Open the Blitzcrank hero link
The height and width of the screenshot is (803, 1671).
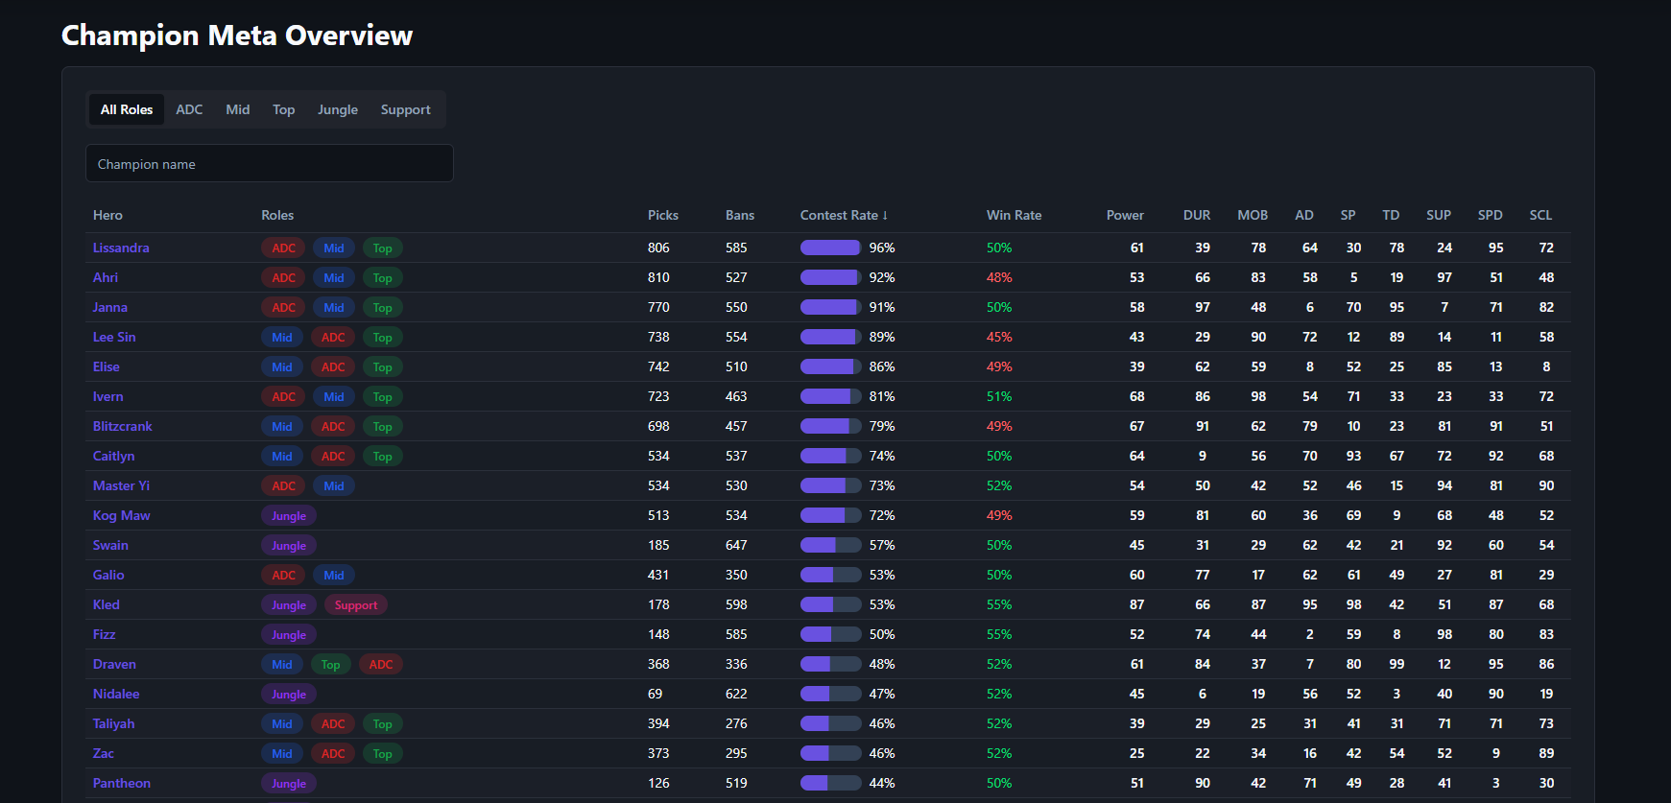[x=122, y=426]
